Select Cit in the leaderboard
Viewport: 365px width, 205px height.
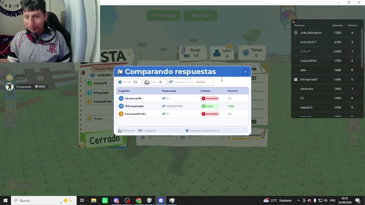pos(302,98)
